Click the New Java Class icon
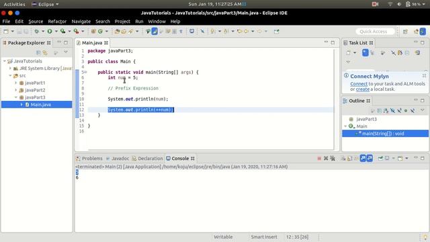This screenshot has width=430, height=242. pos(100,32)
